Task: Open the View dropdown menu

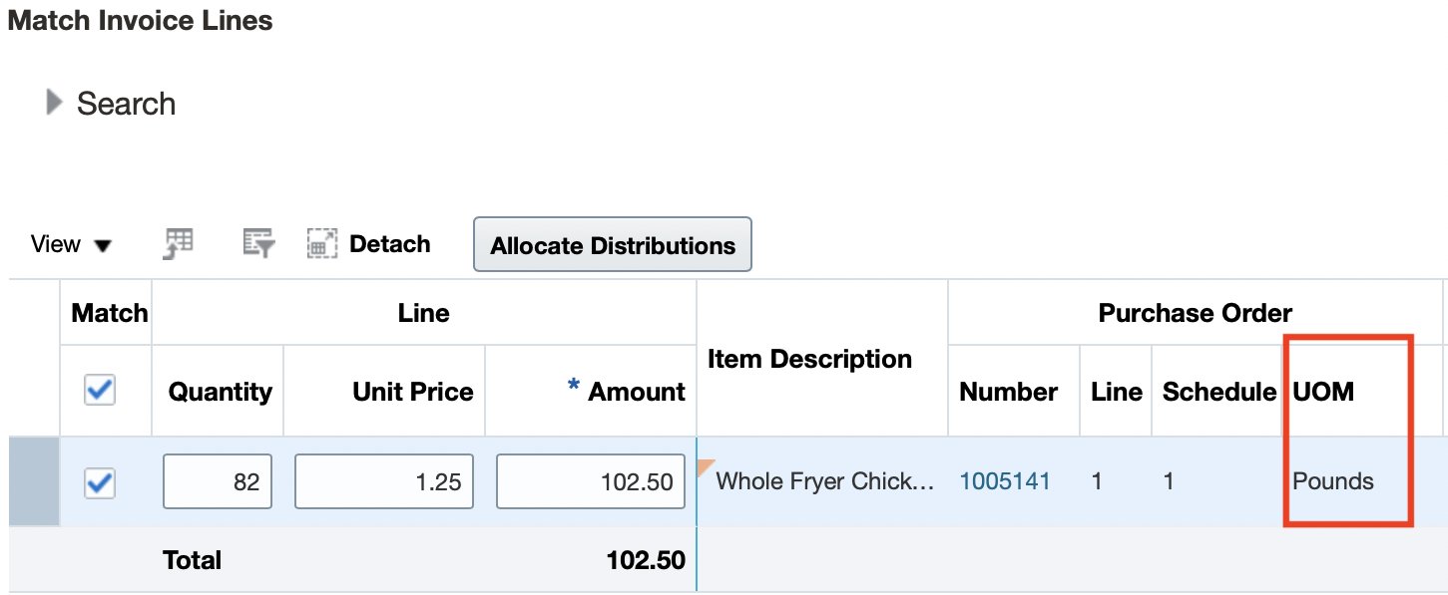Action: pos(71,244)
